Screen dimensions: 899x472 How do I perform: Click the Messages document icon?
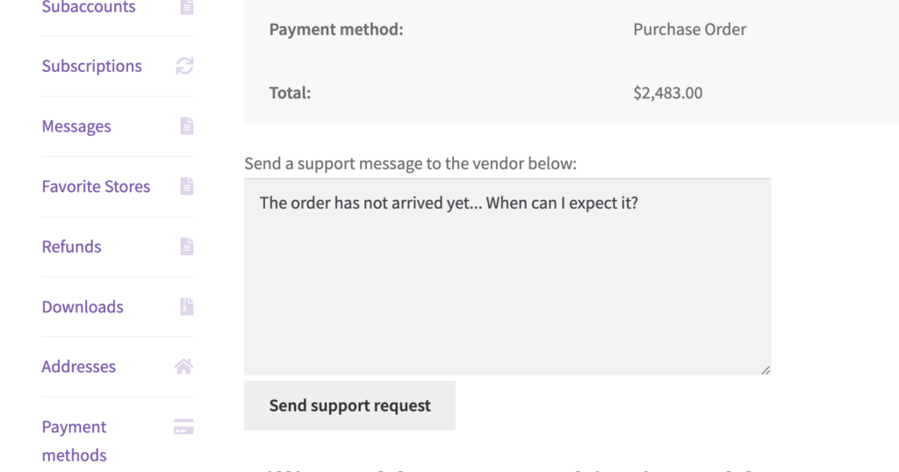[x=187, y=126]
